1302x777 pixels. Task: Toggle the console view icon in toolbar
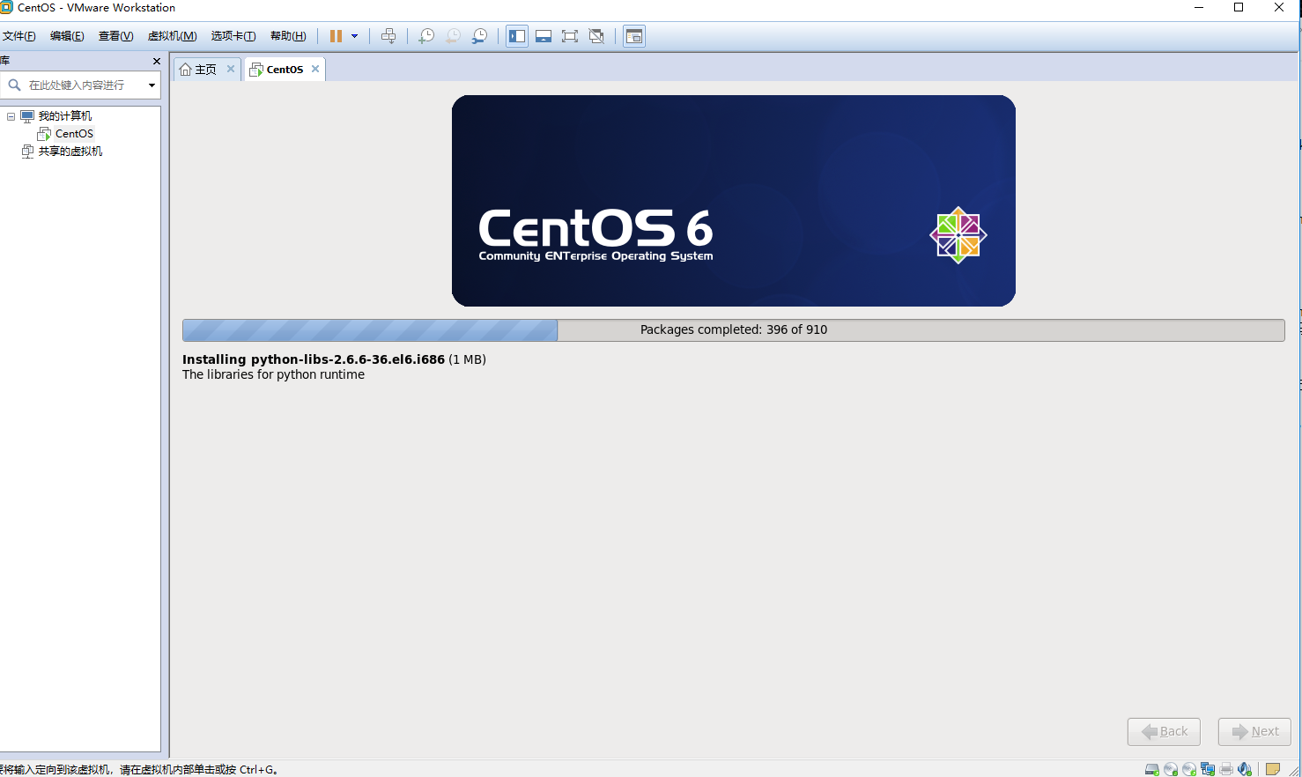point(634,36)
